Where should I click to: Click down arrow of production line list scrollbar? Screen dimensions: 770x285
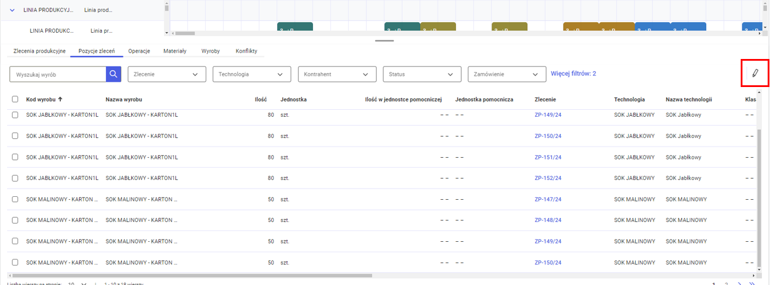[166, 33]
